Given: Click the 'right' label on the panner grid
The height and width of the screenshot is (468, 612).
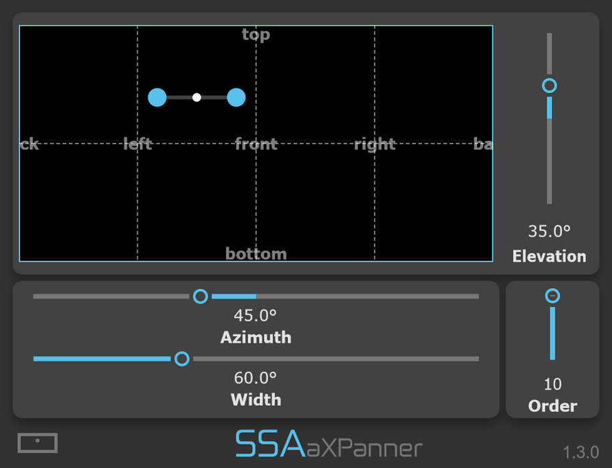Looking at the screenshot, I should tap(375, 144).
